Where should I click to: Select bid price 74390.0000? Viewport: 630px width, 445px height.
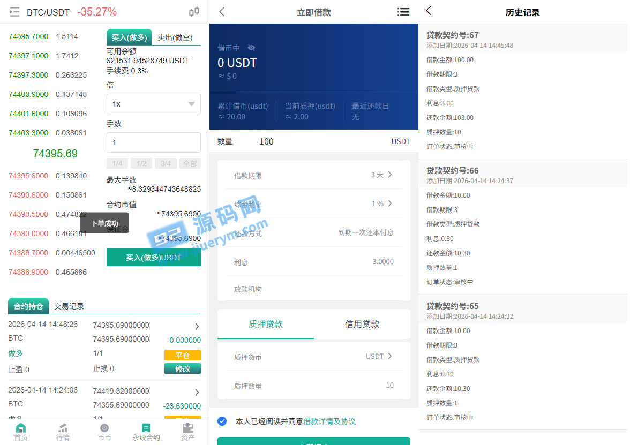(28, 233)
